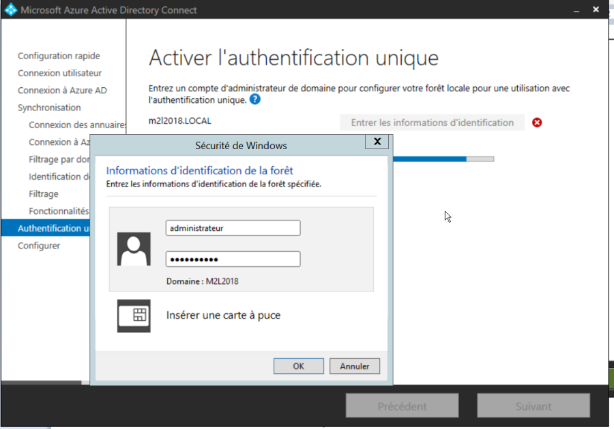Open Connexion à Azure AD step
The height and width of the screenshot is (429, 614).
coord(62,91)
